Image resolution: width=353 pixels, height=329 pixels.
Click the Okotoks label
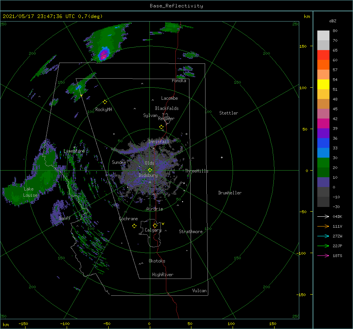click(157, 261)
